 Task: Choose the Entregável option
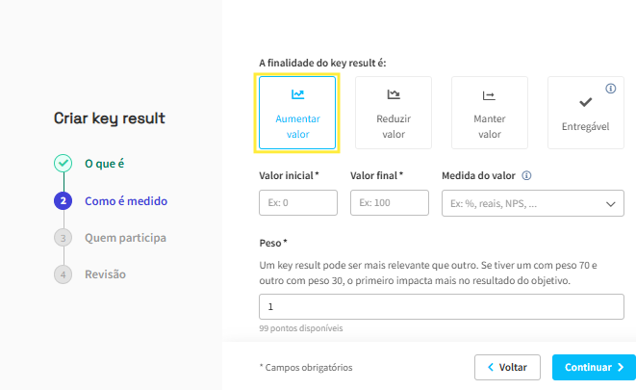tap(586, 113)
